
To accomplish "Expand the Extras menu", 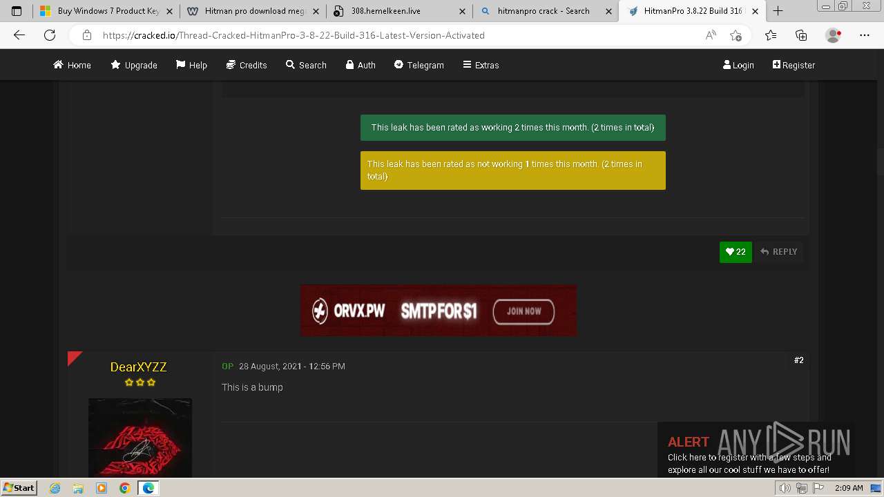I will pyautogui.click(x=481, y=65).
